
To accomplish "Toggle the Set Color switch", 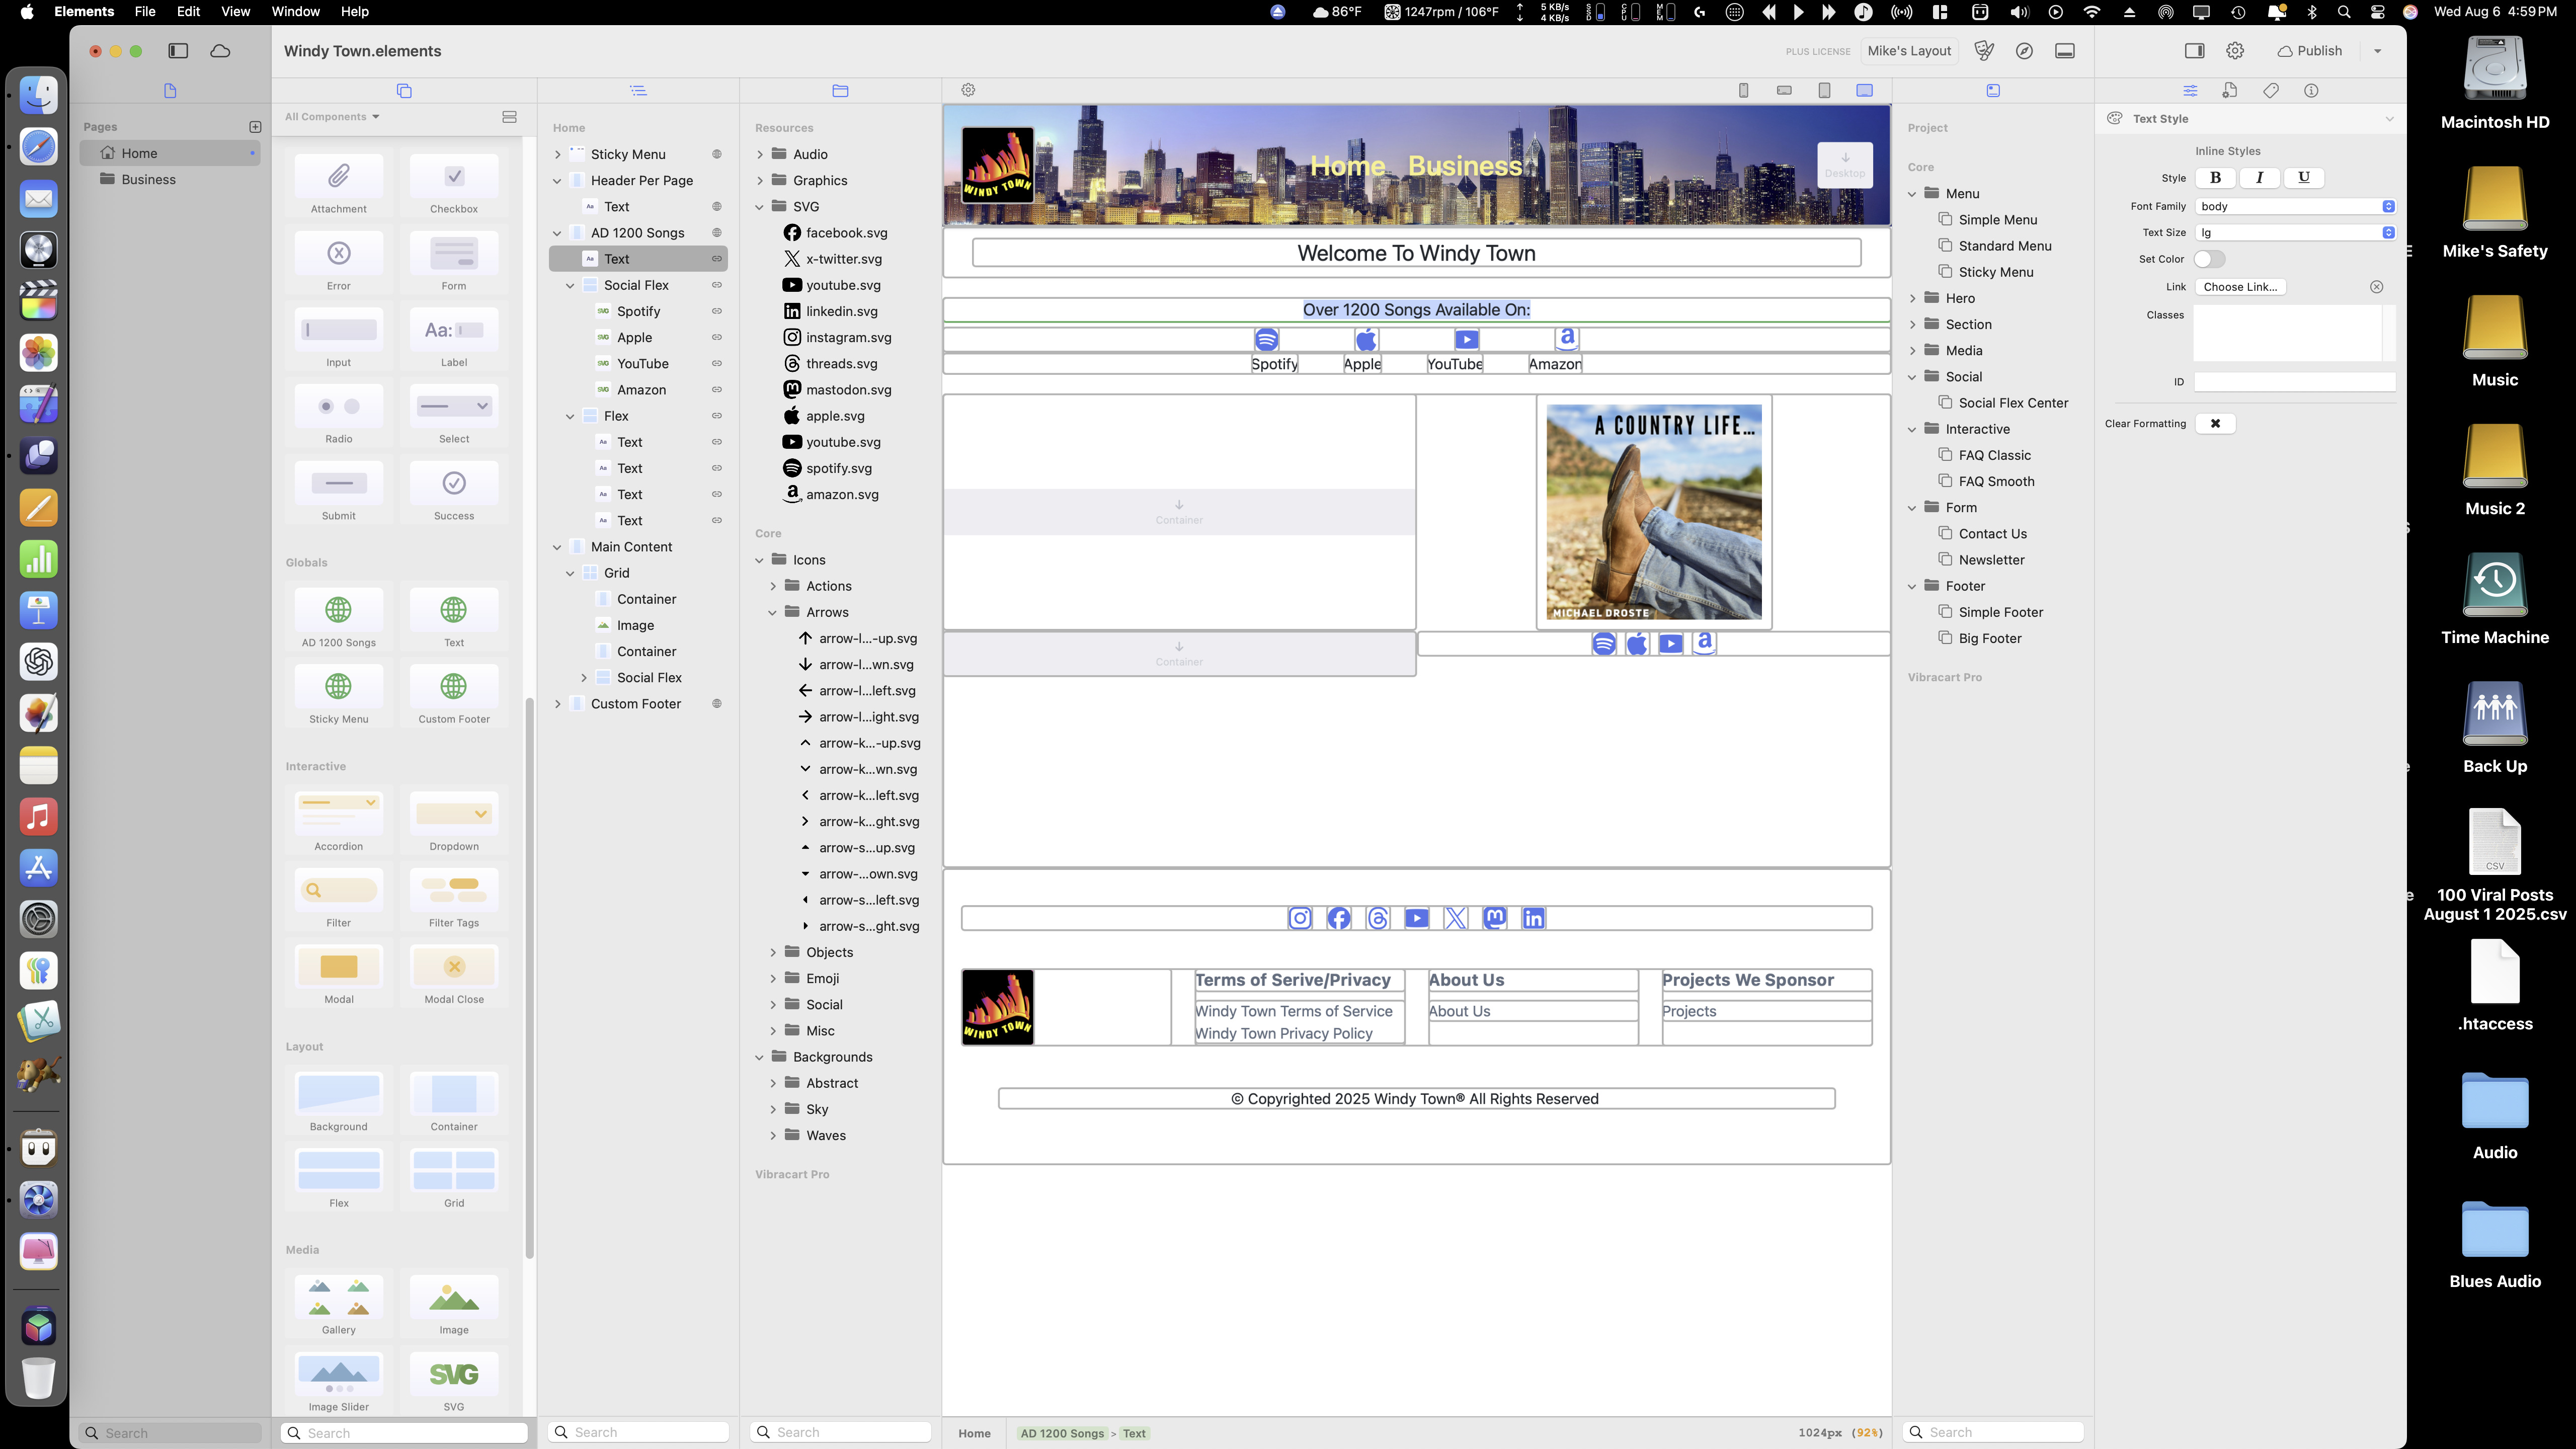I will [x=2209, y=259].
